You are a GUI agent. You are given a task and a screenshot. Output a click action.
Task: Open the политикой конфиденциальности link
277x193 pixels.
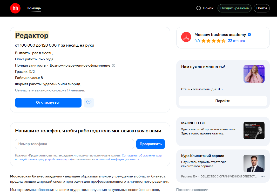coord(118,160)
